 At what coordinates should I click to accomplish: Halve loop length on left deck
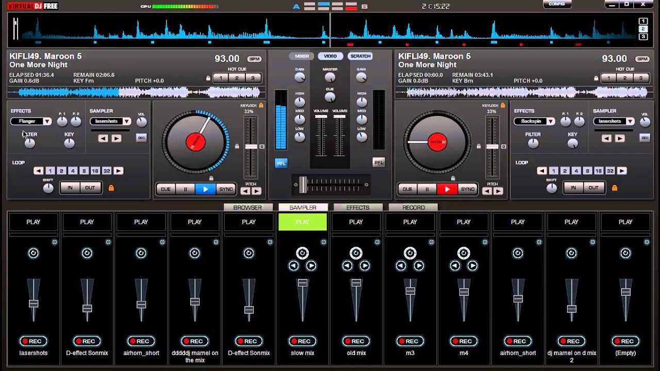point(38,171)
